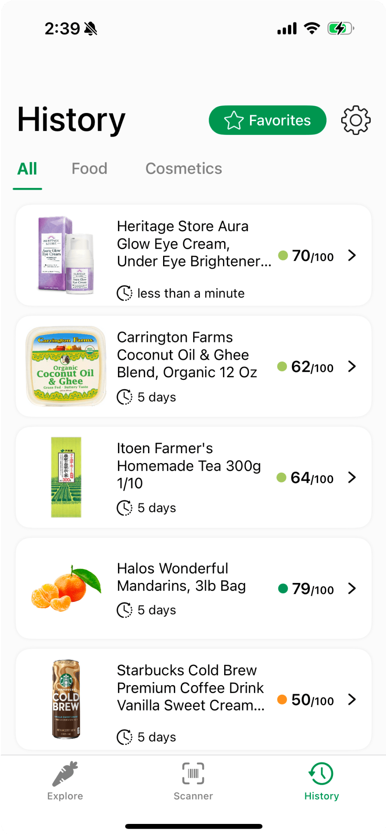386x836 pixels.
Task: Tap the star icon in Favorites
Action: coord(234,120)
